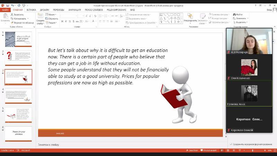The width and height of the screenshot is (277, 156).
Task: Select slide 2 thumbnail with question mark
Action: pyautogui.click(x=18, y=58)
